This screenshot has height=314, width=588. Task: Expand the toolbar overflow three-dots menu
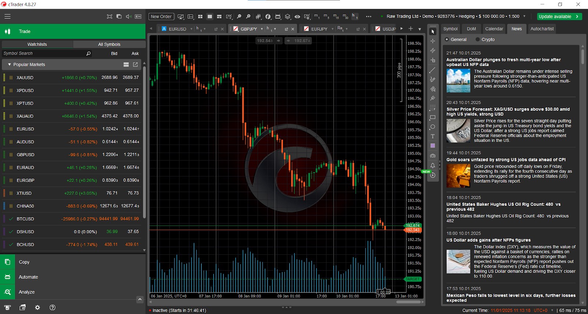(x=369, y=17)
